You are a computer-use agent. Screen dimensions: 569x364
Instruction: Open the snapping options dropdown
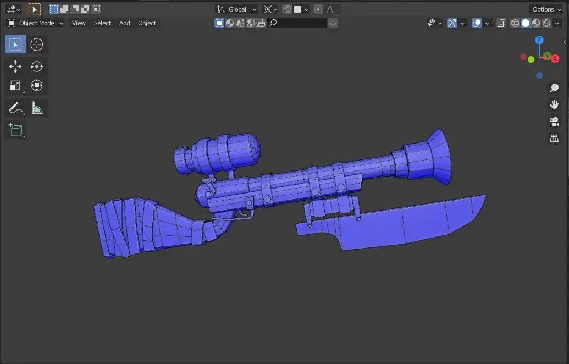coord(301,9)
